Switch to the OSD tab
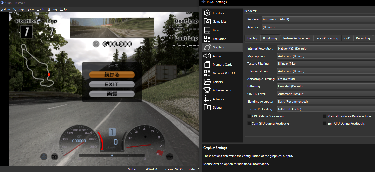Image resolution: width=375 pixels, height=172 pixels. pos(347,38)
